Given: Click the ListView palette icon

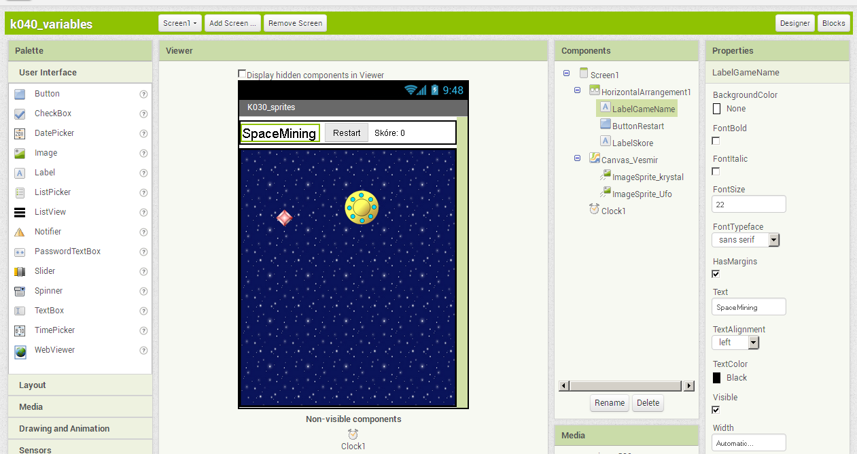Looking at the screenshot, I should [20, 212].
